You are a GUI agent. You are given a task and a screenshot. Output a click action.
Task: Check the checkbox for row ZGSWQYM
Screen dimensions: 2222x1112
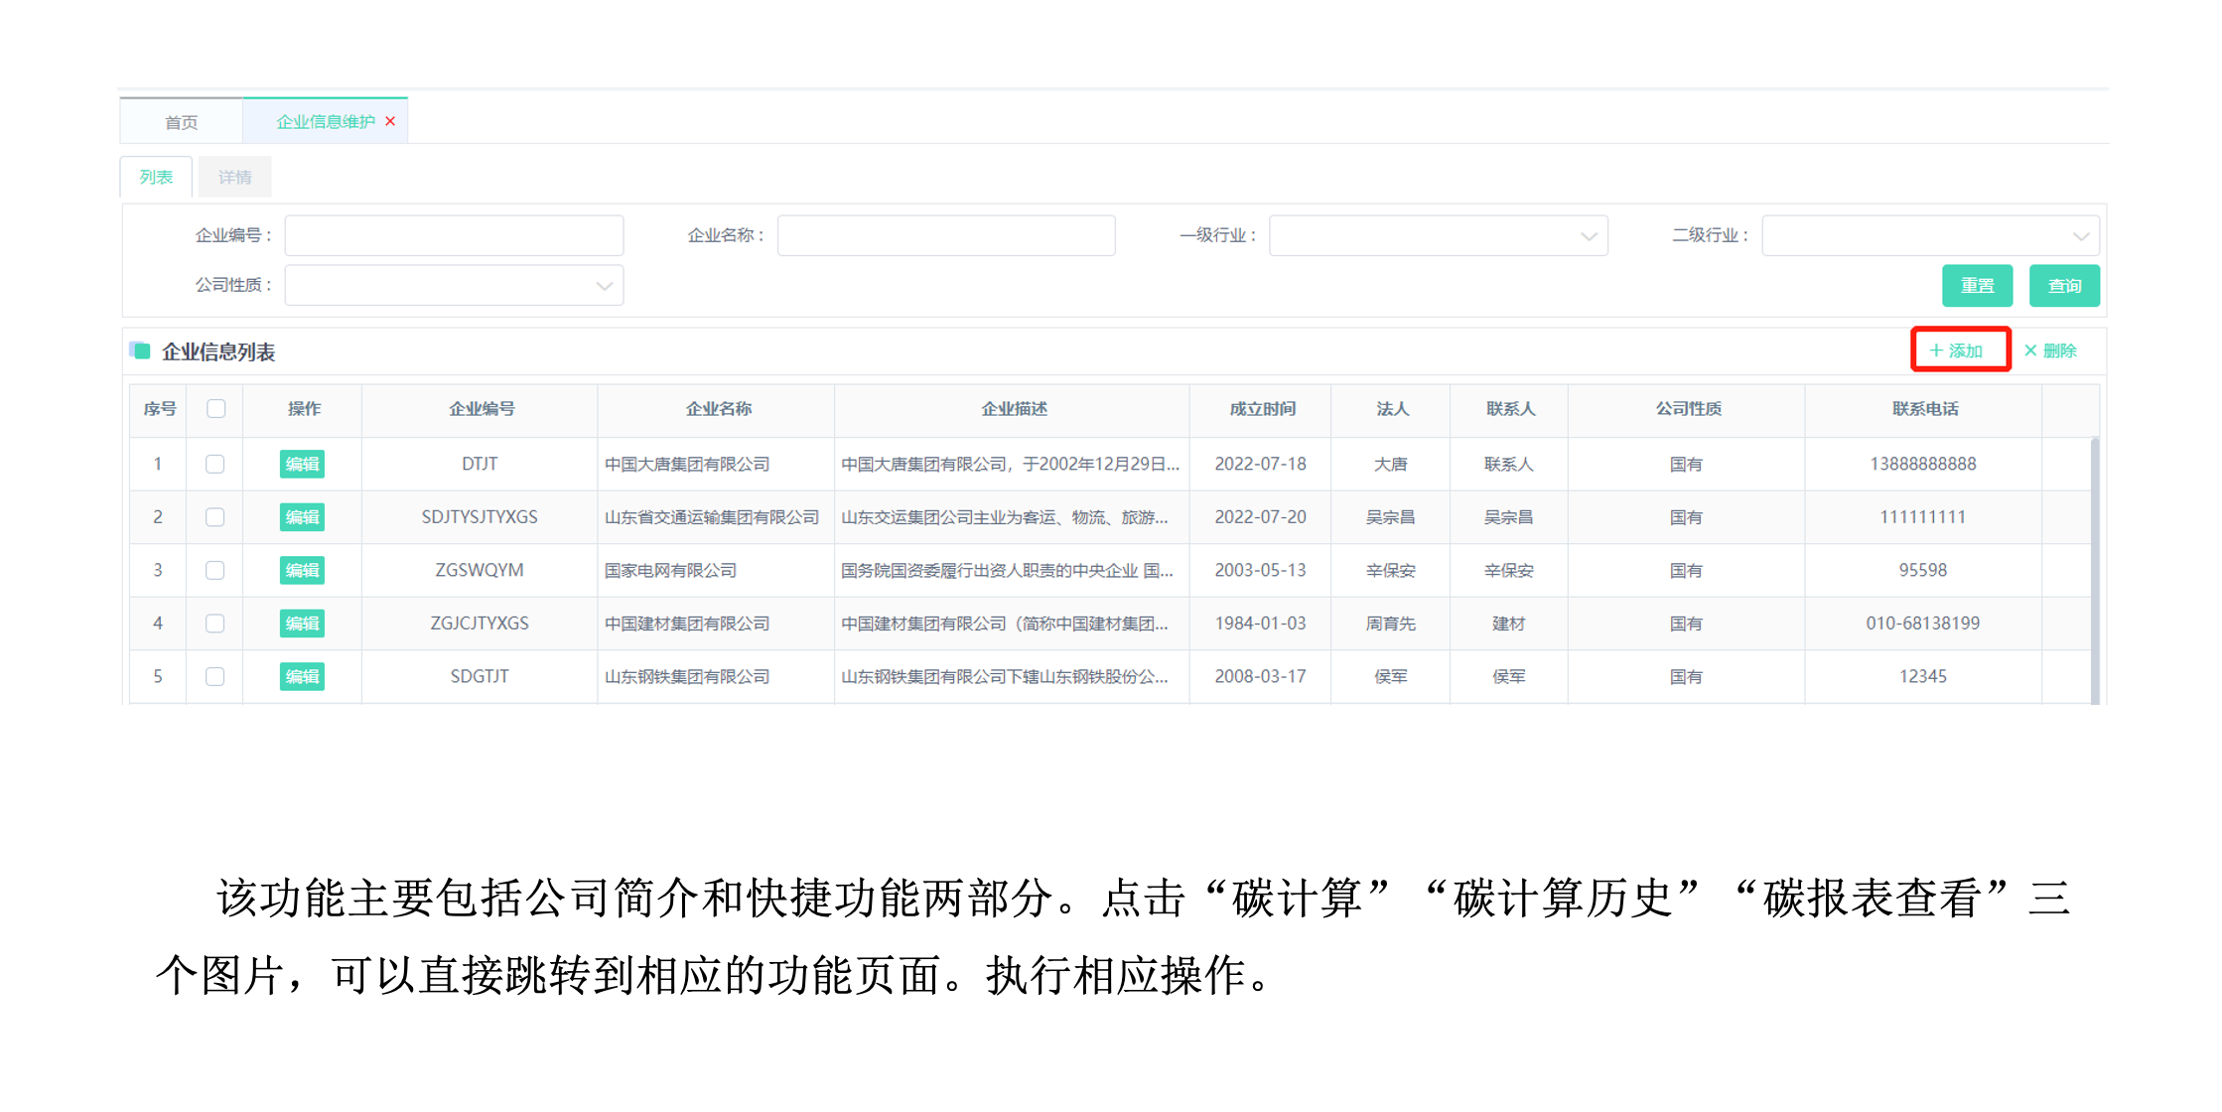pos(214,570)
